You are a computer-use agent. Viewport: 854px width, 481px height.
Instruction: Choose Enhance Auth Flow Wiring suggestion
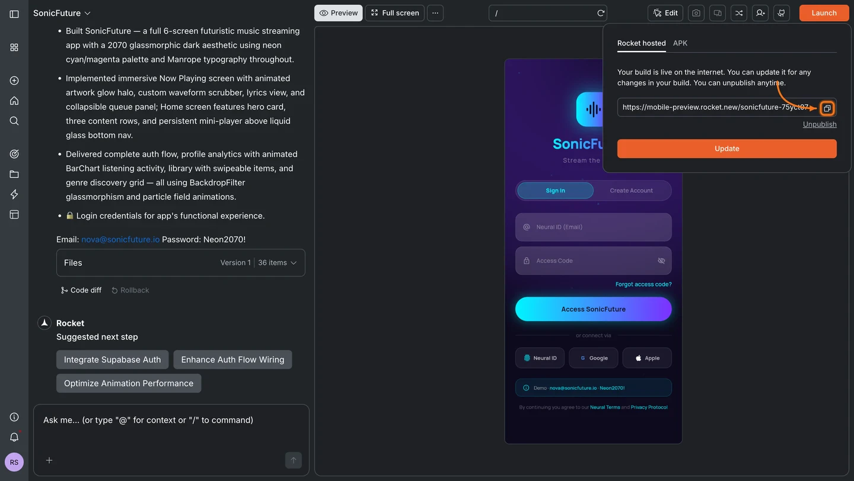pyautogui.click(x=232, y=360)
